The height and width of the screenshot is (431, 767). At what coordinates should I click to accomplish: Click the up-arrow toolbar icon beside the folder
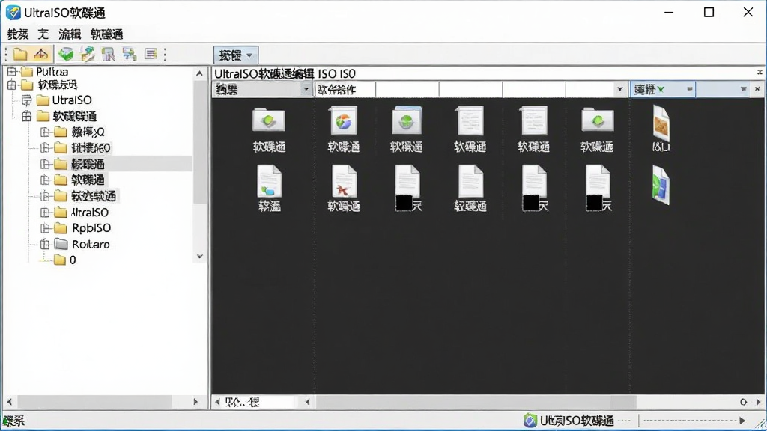coord(41,54)
